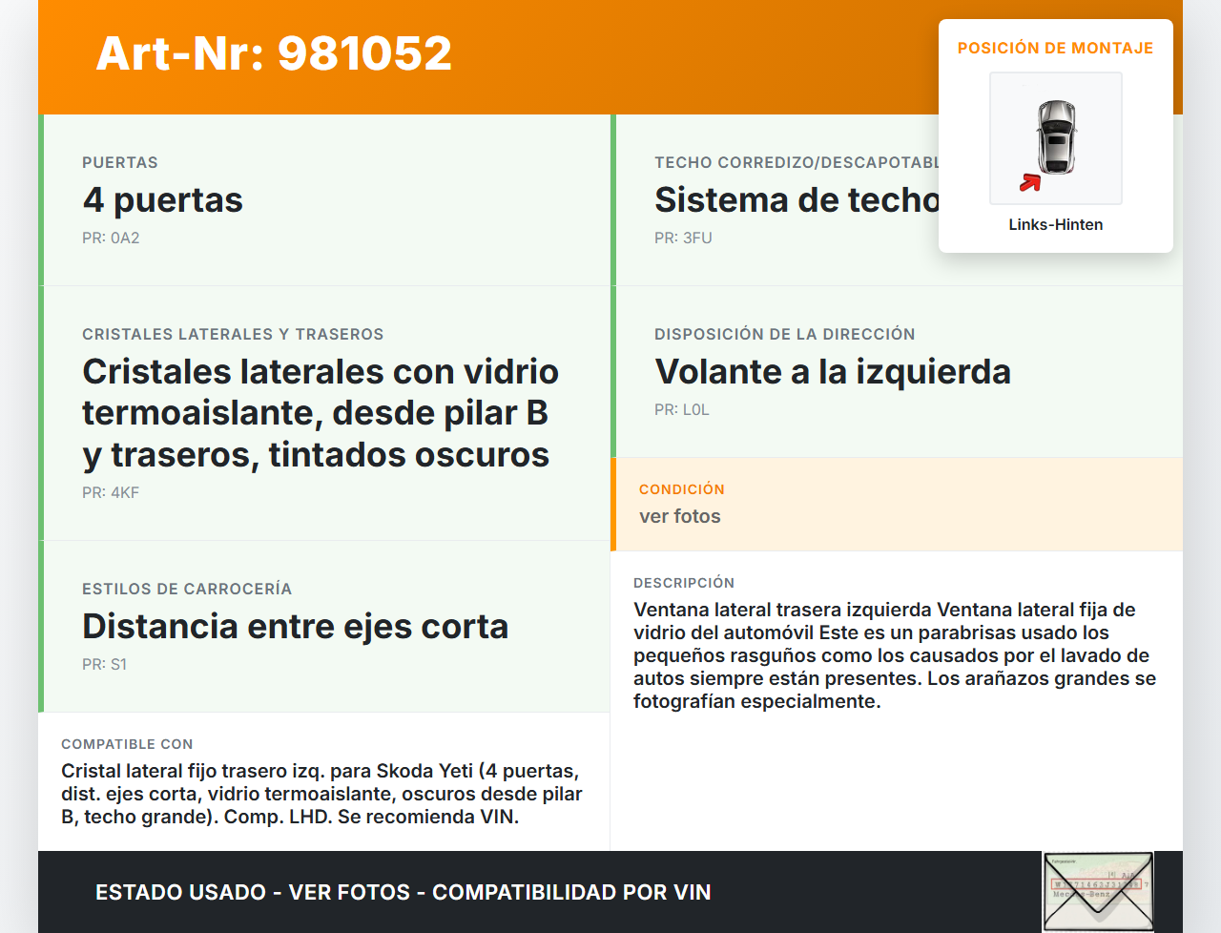Click the PR: 3FU code

[x=683, y=238]
